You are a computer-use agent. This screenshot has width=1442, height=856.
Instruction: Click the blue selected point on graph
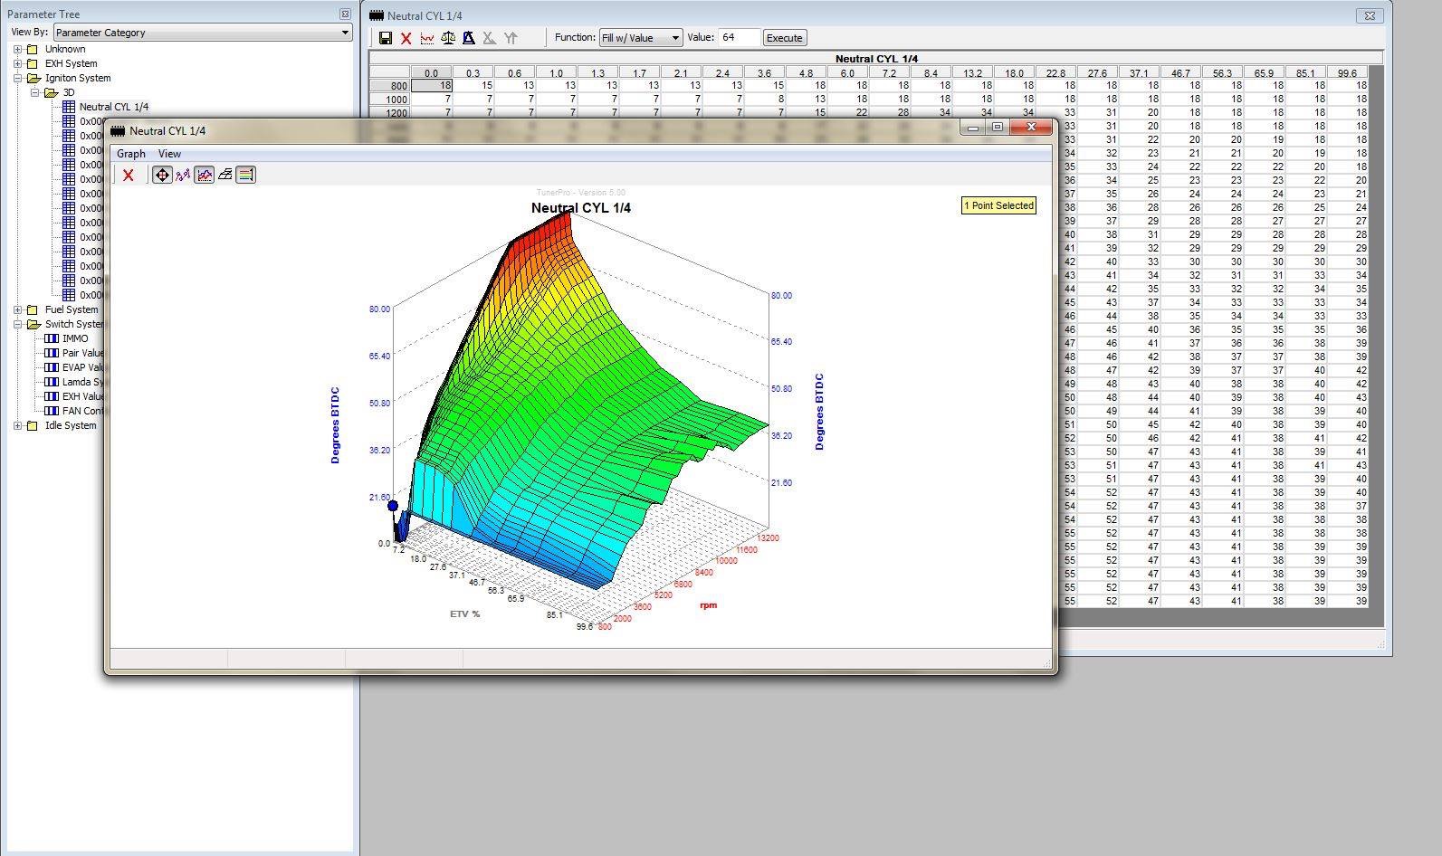pyautogui.click(x=393, y=506)
